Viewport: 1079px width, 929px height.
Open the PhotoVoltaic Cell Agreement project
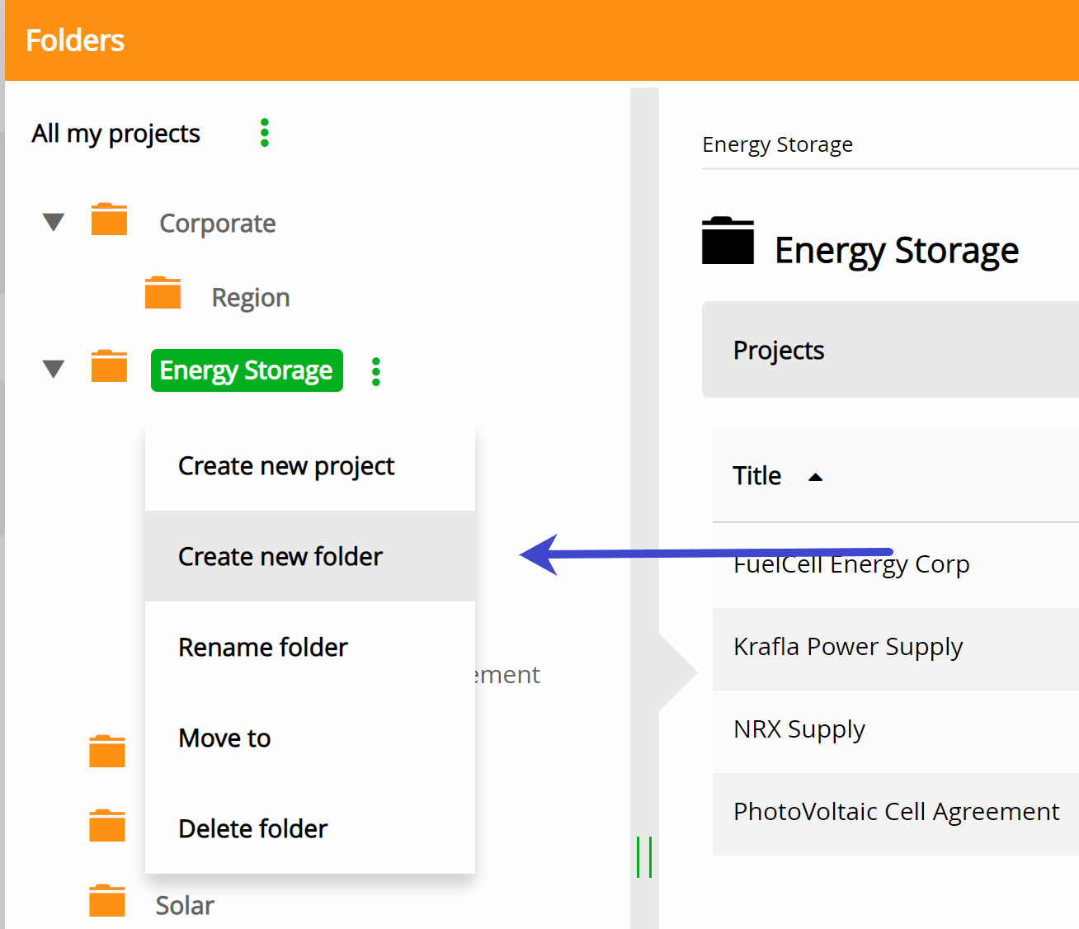[896, 812]
